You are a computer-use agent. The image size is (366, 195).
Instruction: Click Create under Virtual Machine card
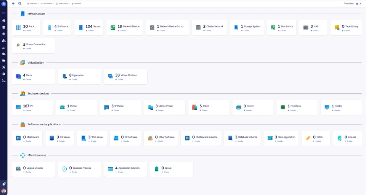click(119, 79)
